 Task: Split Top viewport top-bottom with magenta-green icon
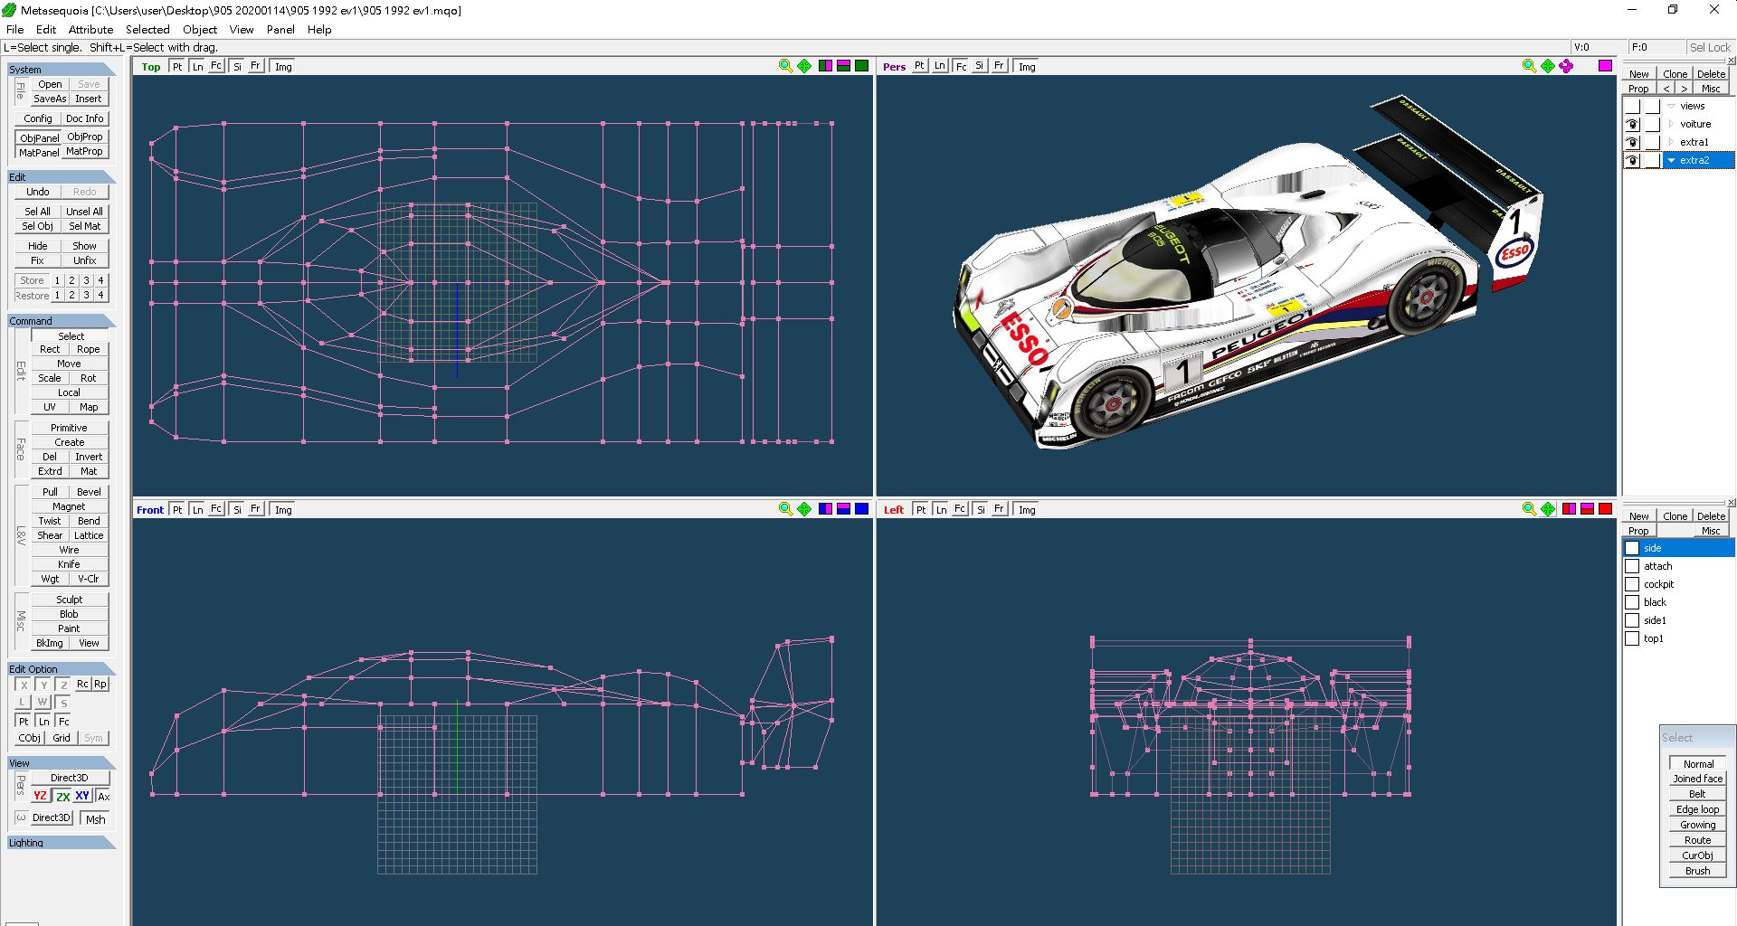click(x=843, y=66)
